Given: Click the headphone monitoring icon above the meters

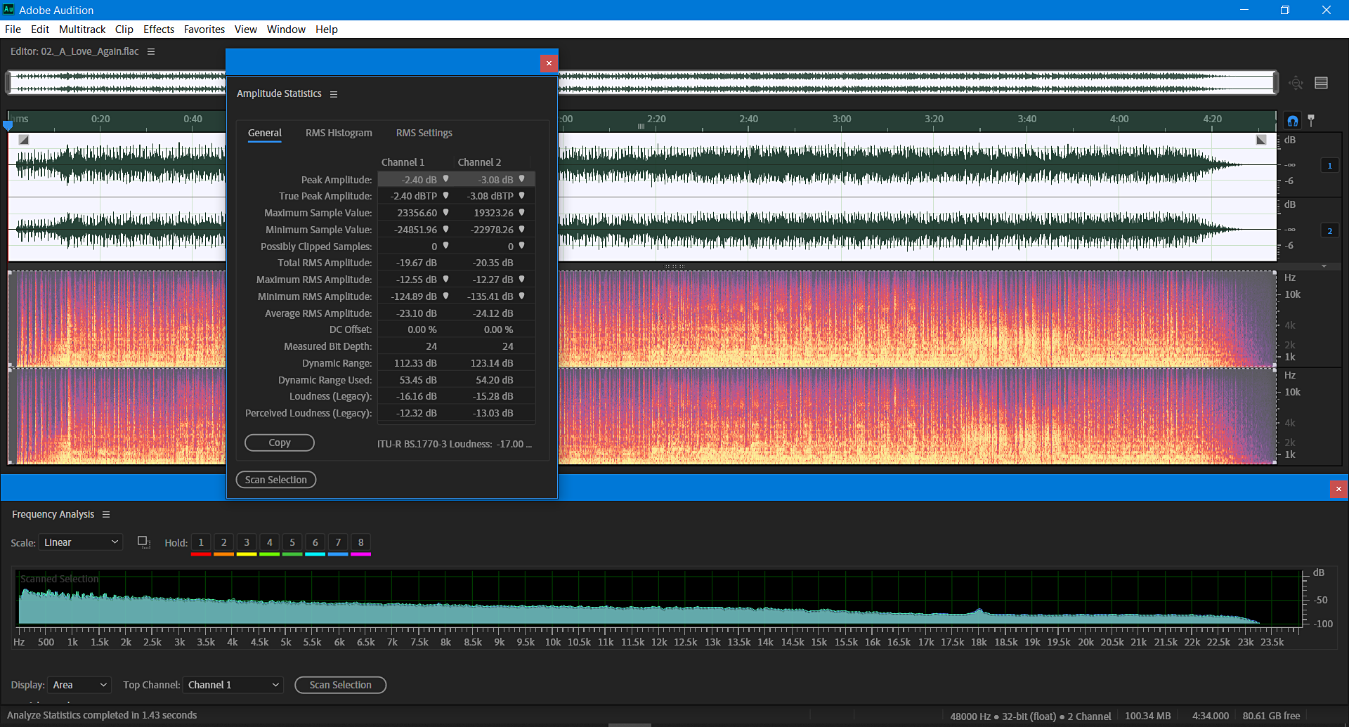Looking at the screenshot, I should pos(1293,120).
